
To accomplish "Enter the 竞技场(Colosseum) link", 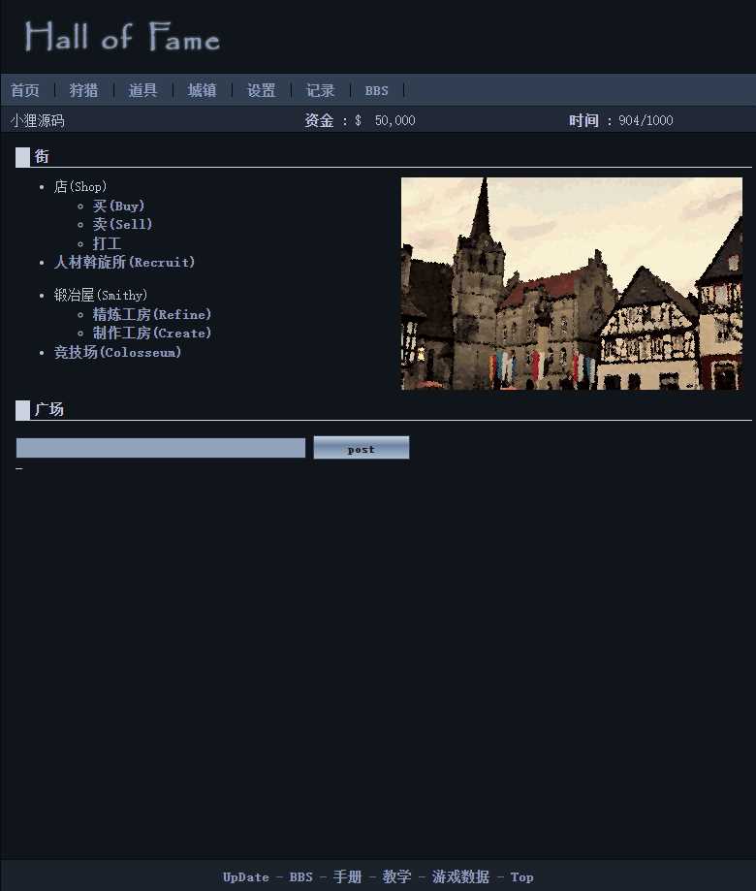I will (x=117, y=352).
